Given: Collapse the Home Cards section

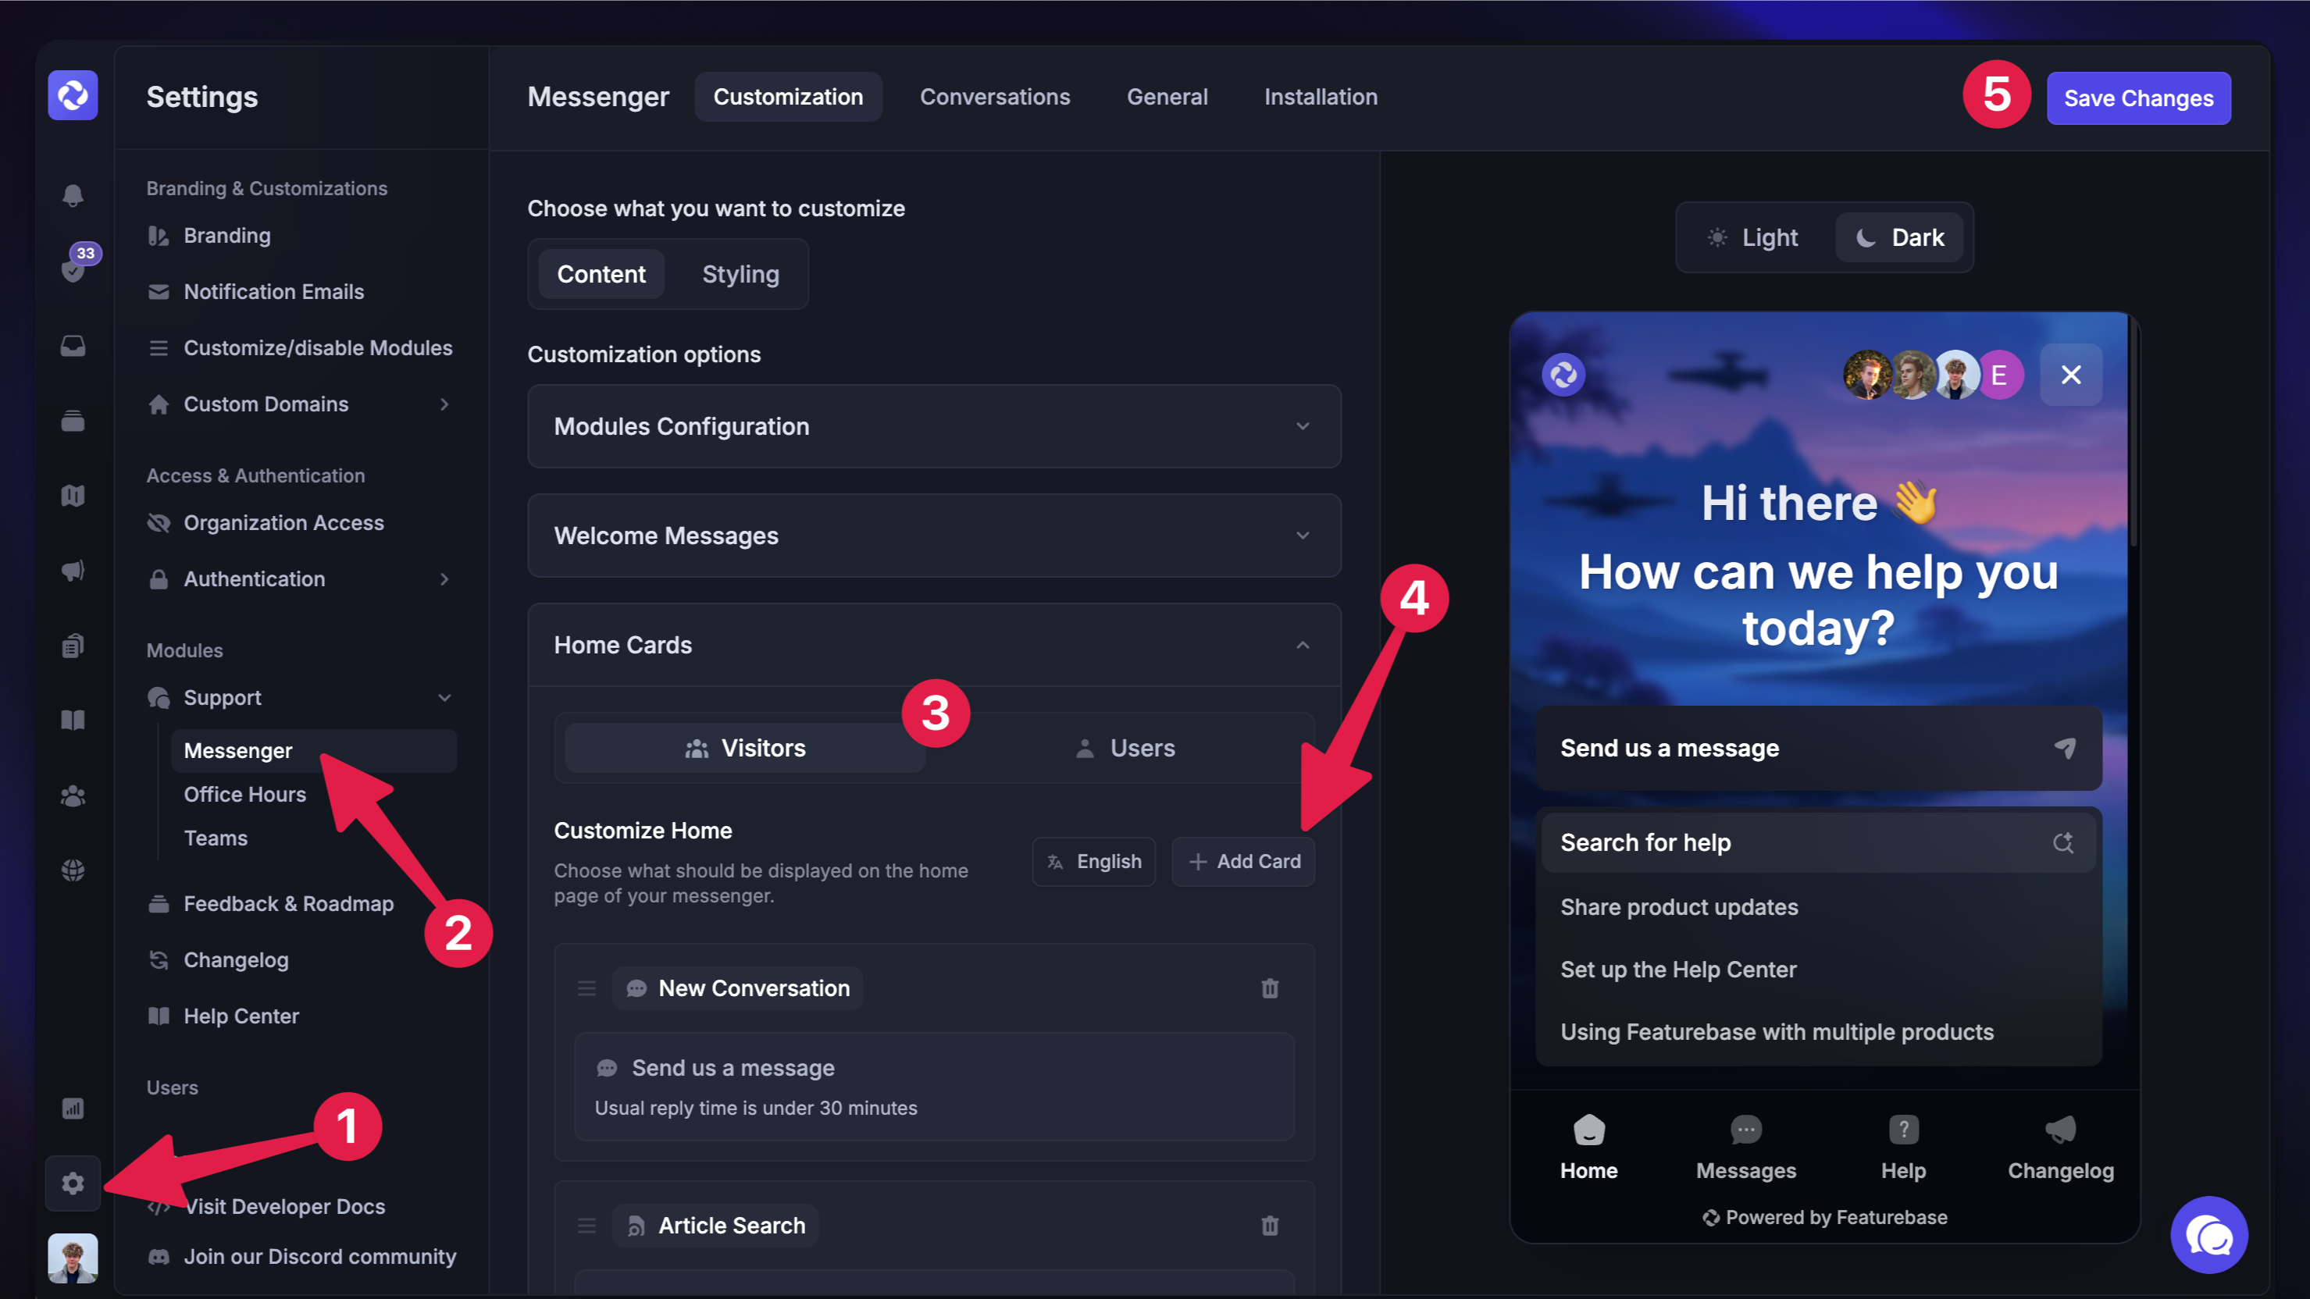Looking at the screenshot, I should click(933, 646).
